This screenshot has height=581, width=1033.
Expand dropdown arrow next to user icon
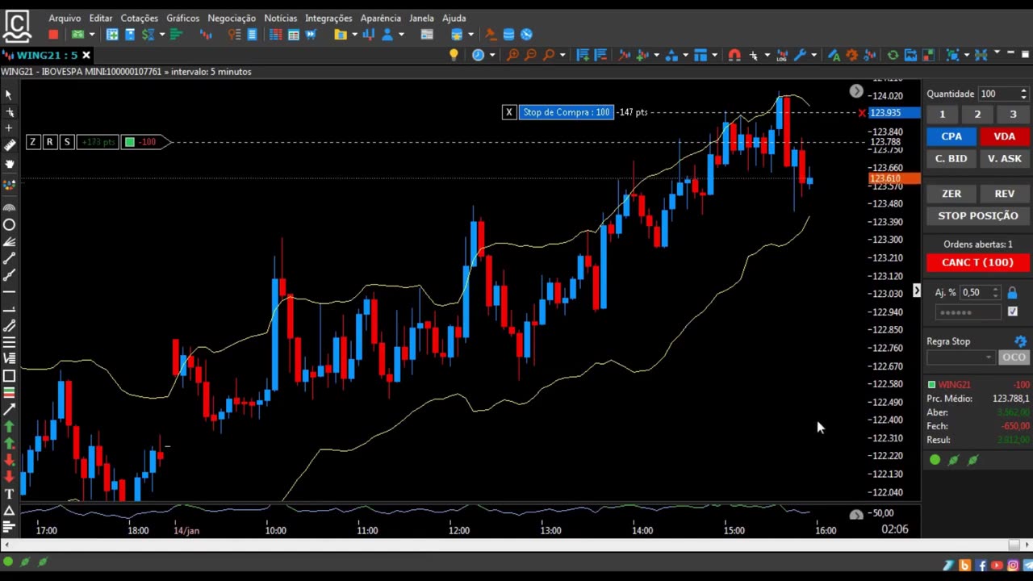[x=401, y=34]
